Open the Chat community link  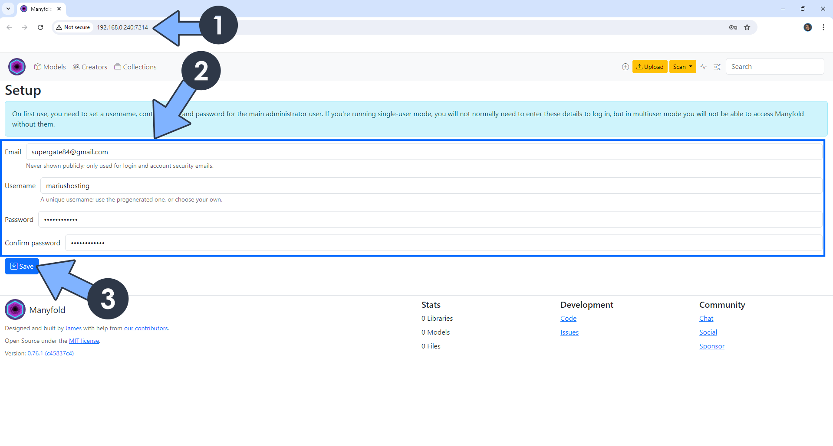(x=706, y=319)
